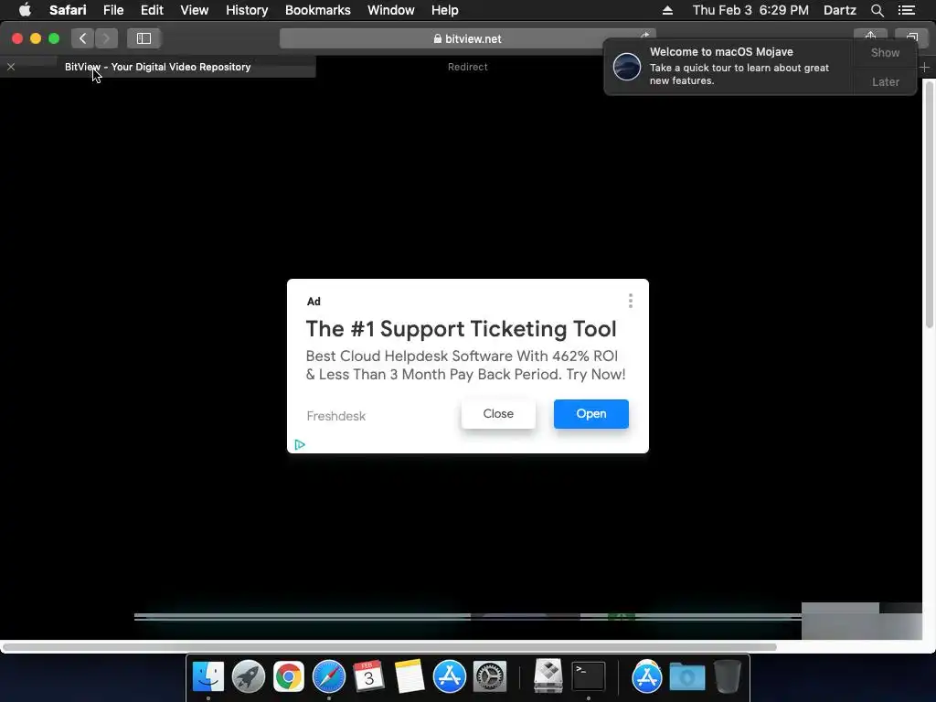Click the Safari Share toolbar button

870,36
